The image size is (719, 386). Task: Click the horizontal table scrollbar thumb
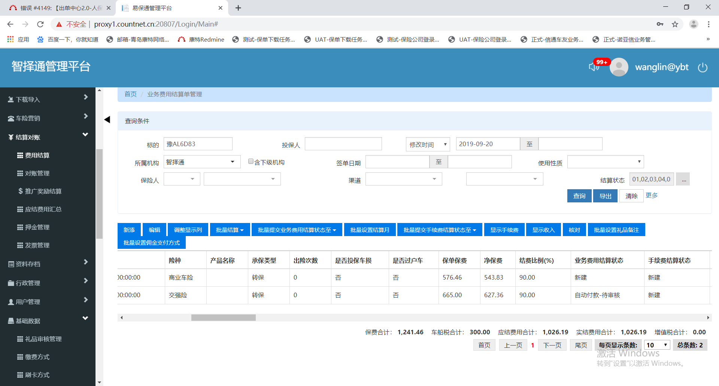click(223, 317)
